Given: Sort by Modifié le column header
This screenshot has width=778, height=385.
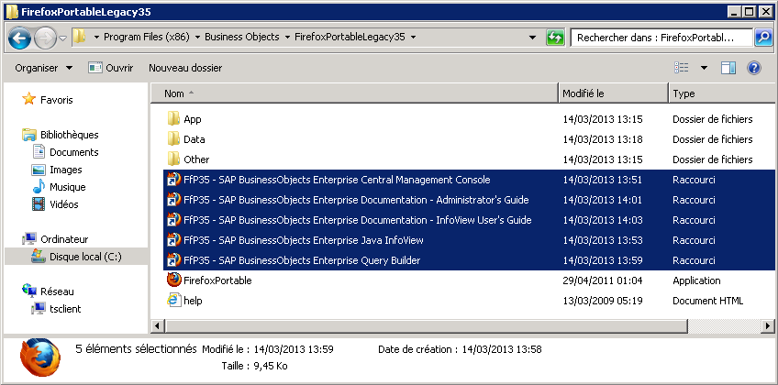Looking at the screenshot, I should [614, 93].
